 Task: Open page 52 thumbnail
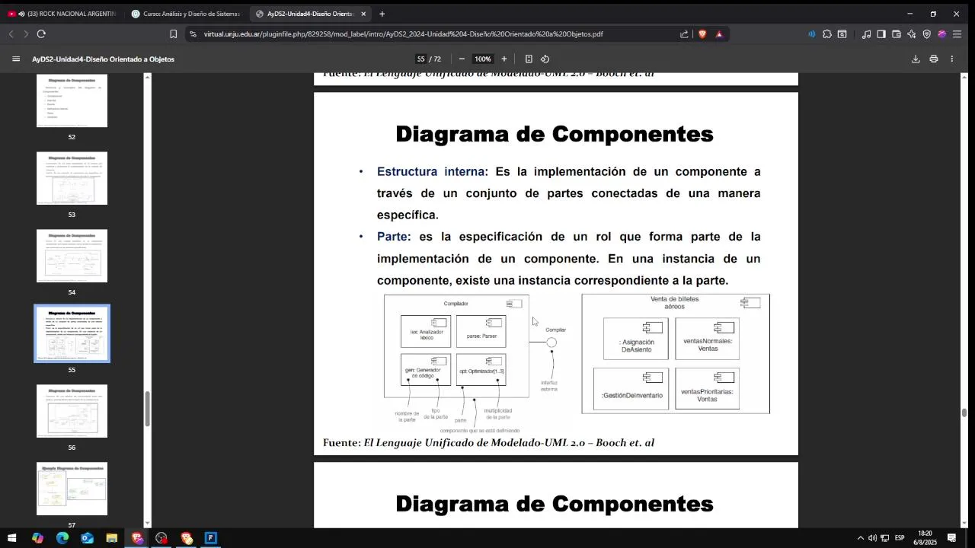click(x=72, y=100)
